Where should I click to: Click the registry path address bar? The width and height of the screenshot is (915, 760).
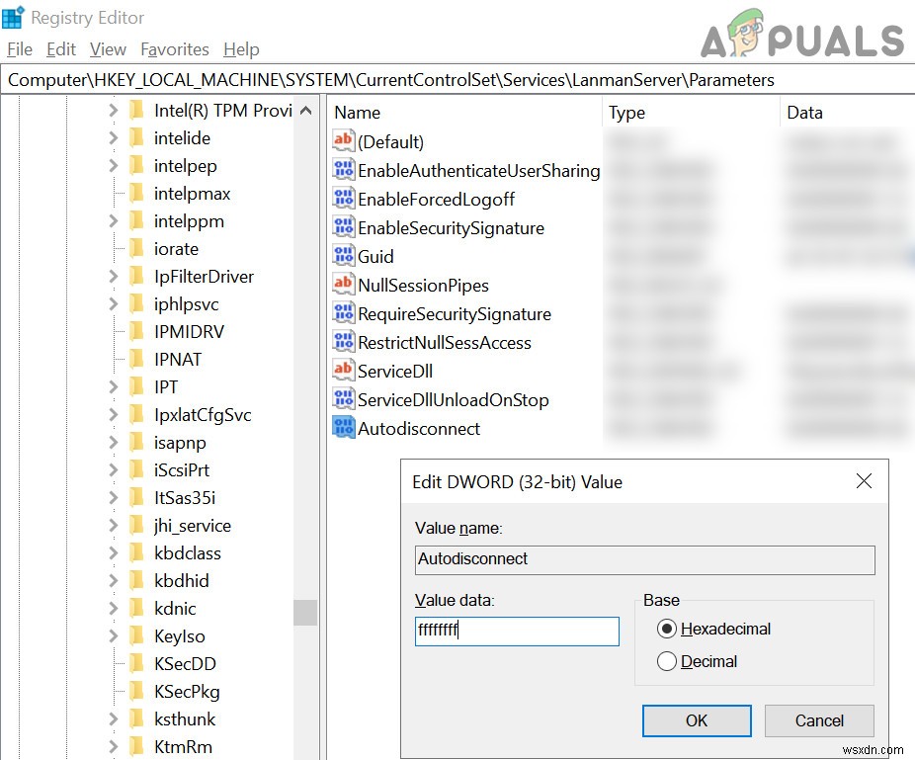tap(457, 79)
